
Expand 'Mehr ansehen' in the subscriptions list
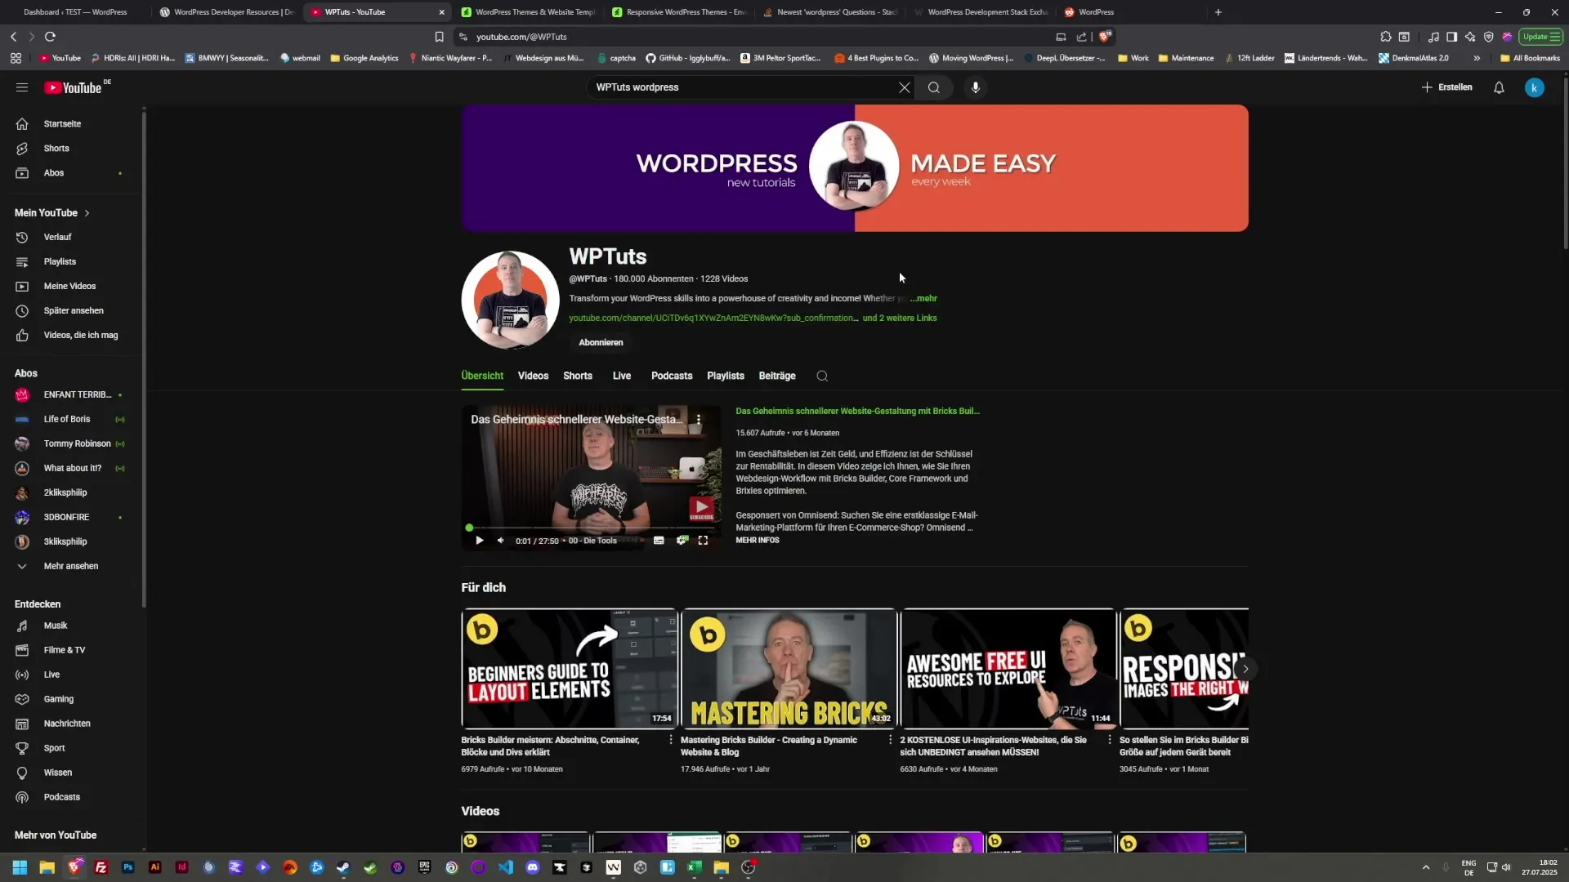coord(70,565)
